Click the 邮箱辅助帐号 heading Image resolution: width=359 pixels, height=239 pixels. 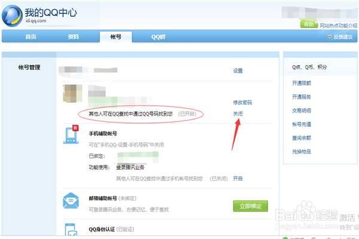(103, 198)
